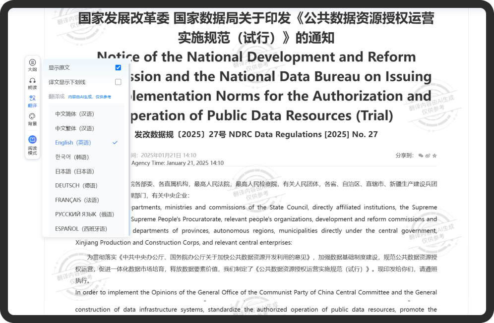
Task: Toggle 阅读模式 reading mode icon
Action: coord(32,145)
